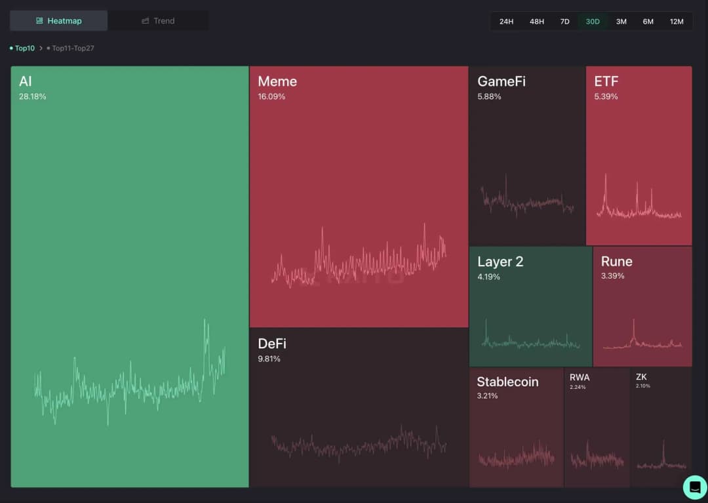Open the chat support icon

[x=694, y=487]
